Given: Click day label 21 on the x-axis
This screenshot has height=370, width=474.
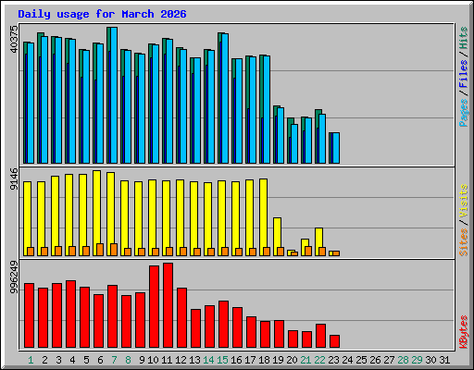Looking at the screenshot, I should point(306,360).
